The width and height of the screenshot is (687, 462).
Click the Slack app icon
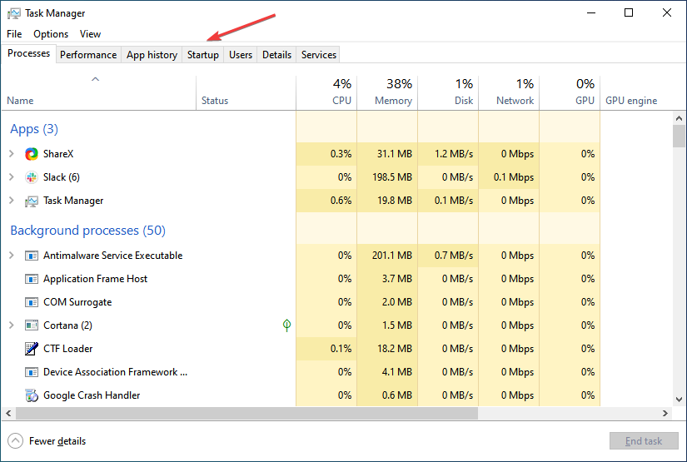tap(32, 177)
